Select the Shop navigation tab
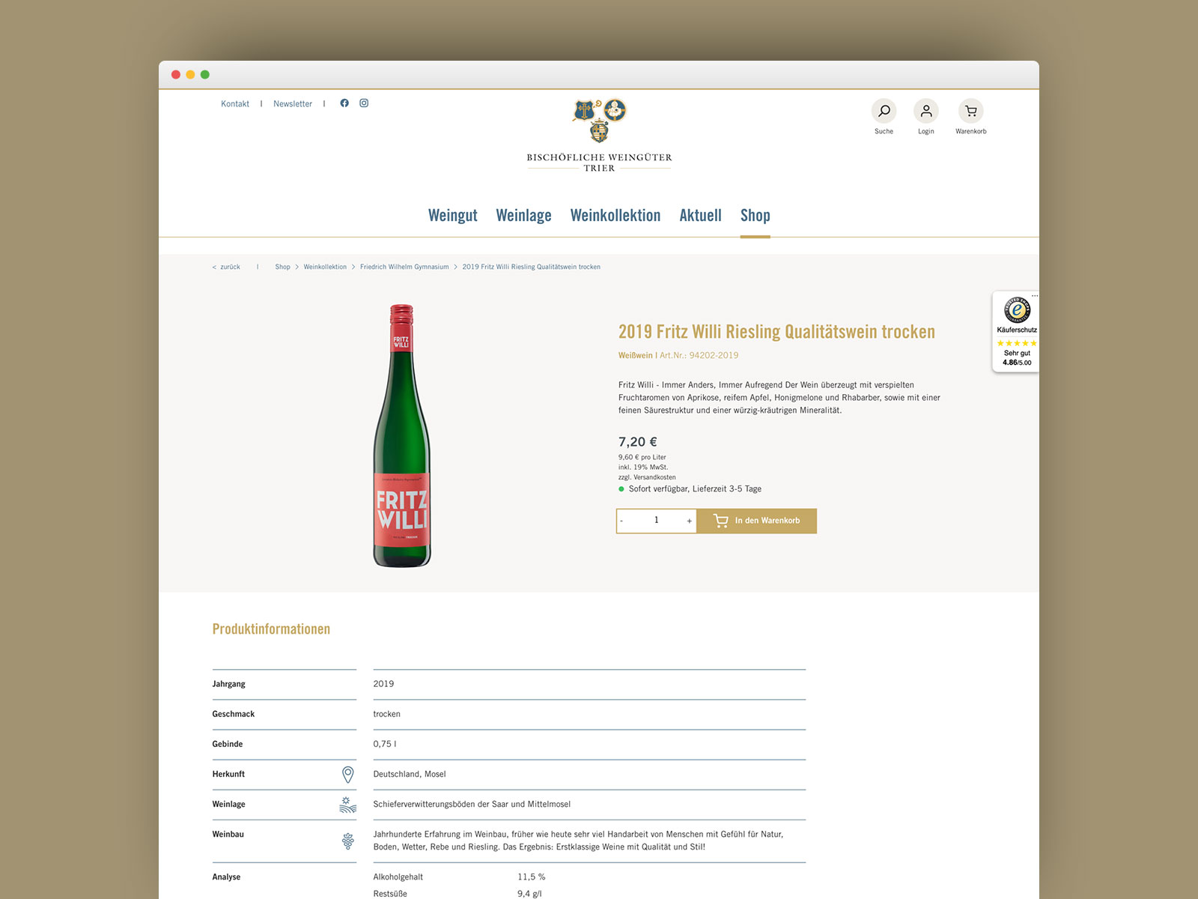1198x899 pixels. (x=755, y=216)
